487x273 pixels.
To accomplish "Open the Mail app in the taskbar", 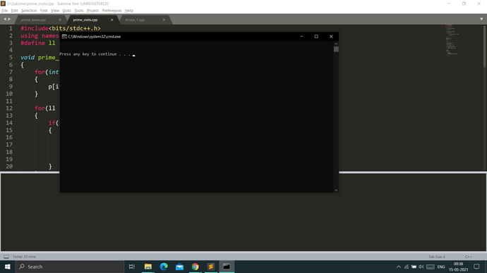I will tap(179, 267).
